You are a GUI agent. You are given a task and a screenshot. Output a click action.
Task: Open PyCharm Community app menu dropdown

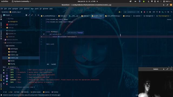click(x=21, y=1)
